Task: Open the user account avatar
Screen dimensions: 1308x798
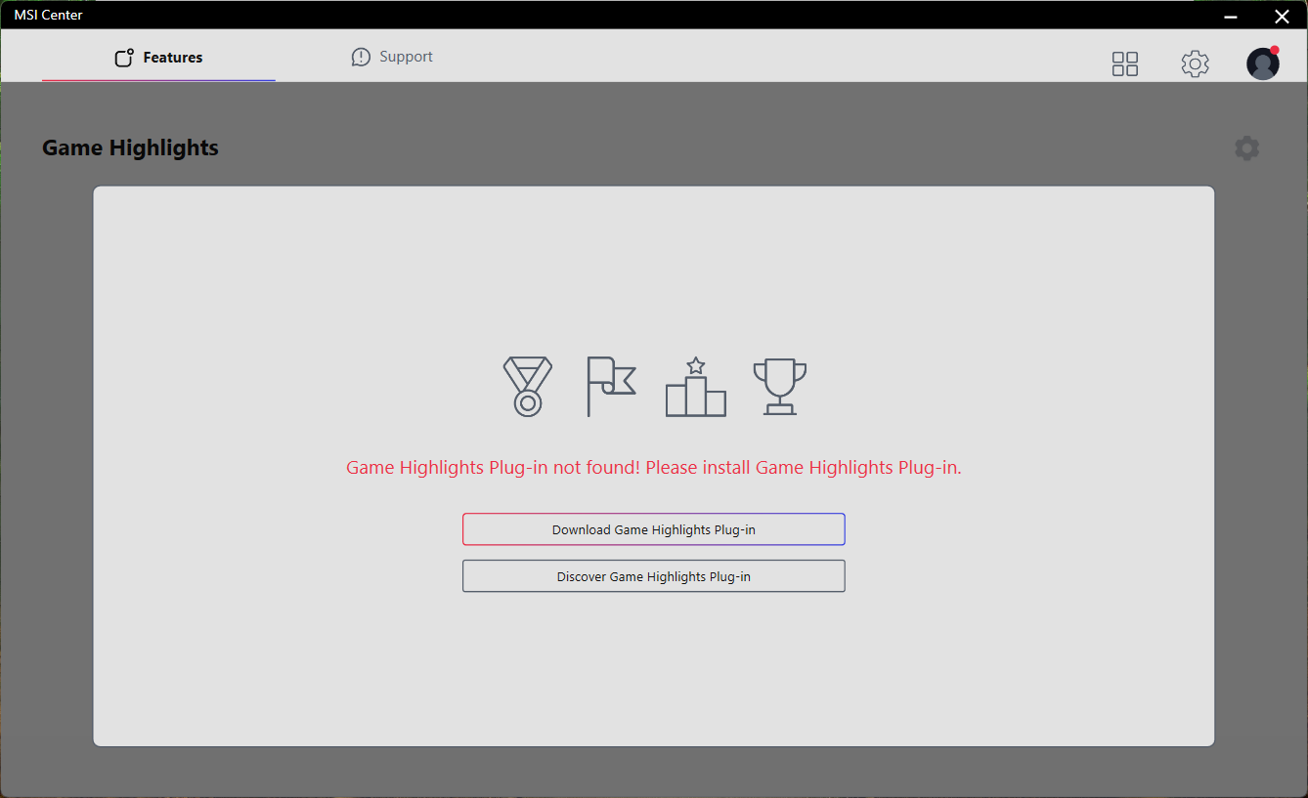Action: [1263, 63]
